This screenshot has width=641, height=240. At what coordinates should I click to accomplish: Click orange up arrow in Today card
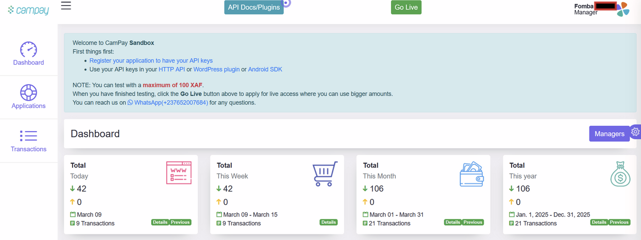(x=73, y=202)
